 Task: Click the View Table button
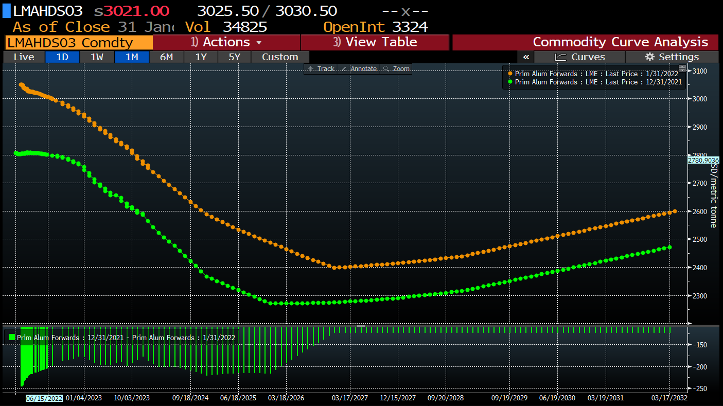(375, 42)
